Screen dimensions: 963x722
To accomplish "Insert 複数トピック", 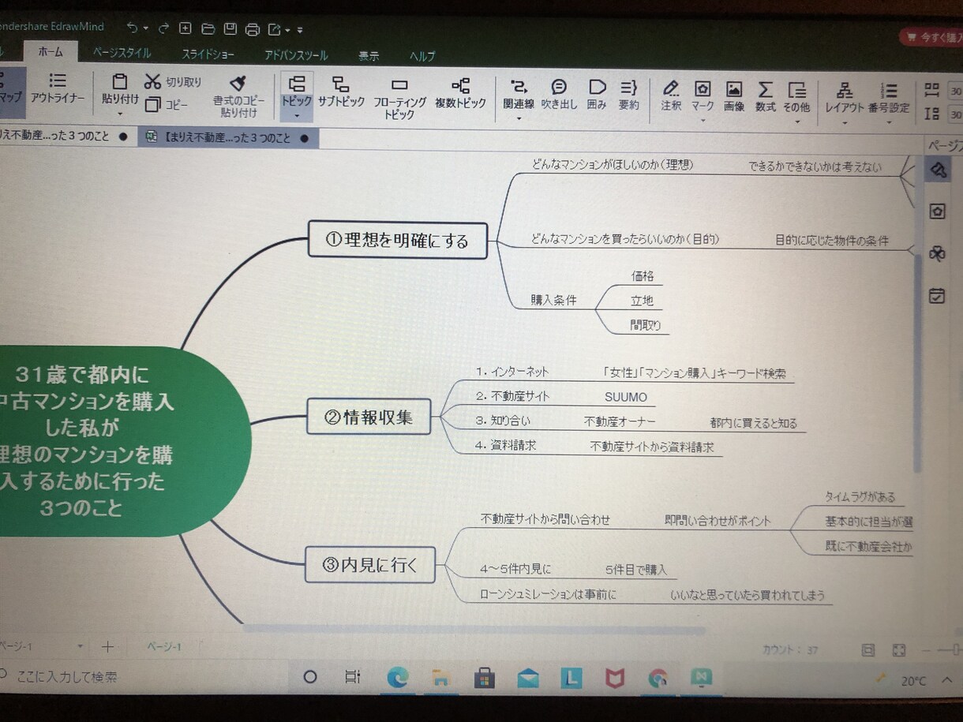I will pos(460,92).
